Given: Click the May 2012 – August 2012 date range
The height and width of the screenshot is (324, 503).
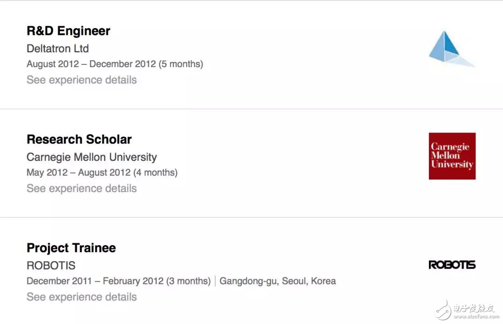Looking at the screenshot, I should tap(78, 172).
